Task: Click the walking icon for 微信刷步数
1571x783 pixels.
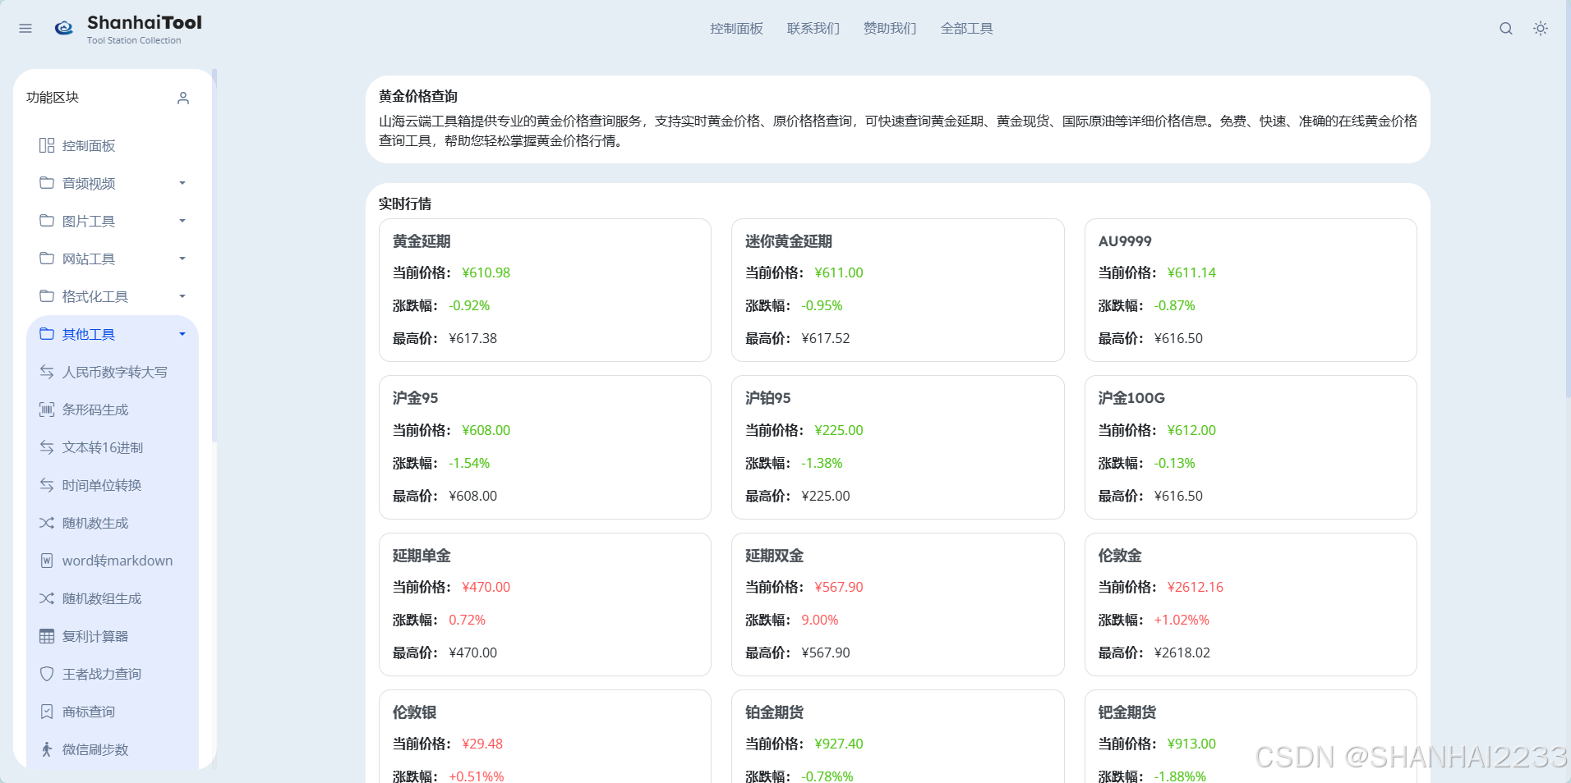Action: (47, 749)
